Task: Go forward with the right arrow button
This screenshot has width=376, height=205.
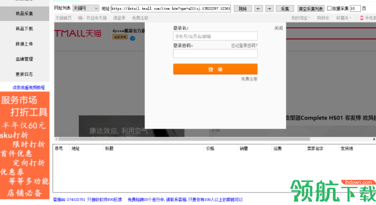Action: (269, 9)
